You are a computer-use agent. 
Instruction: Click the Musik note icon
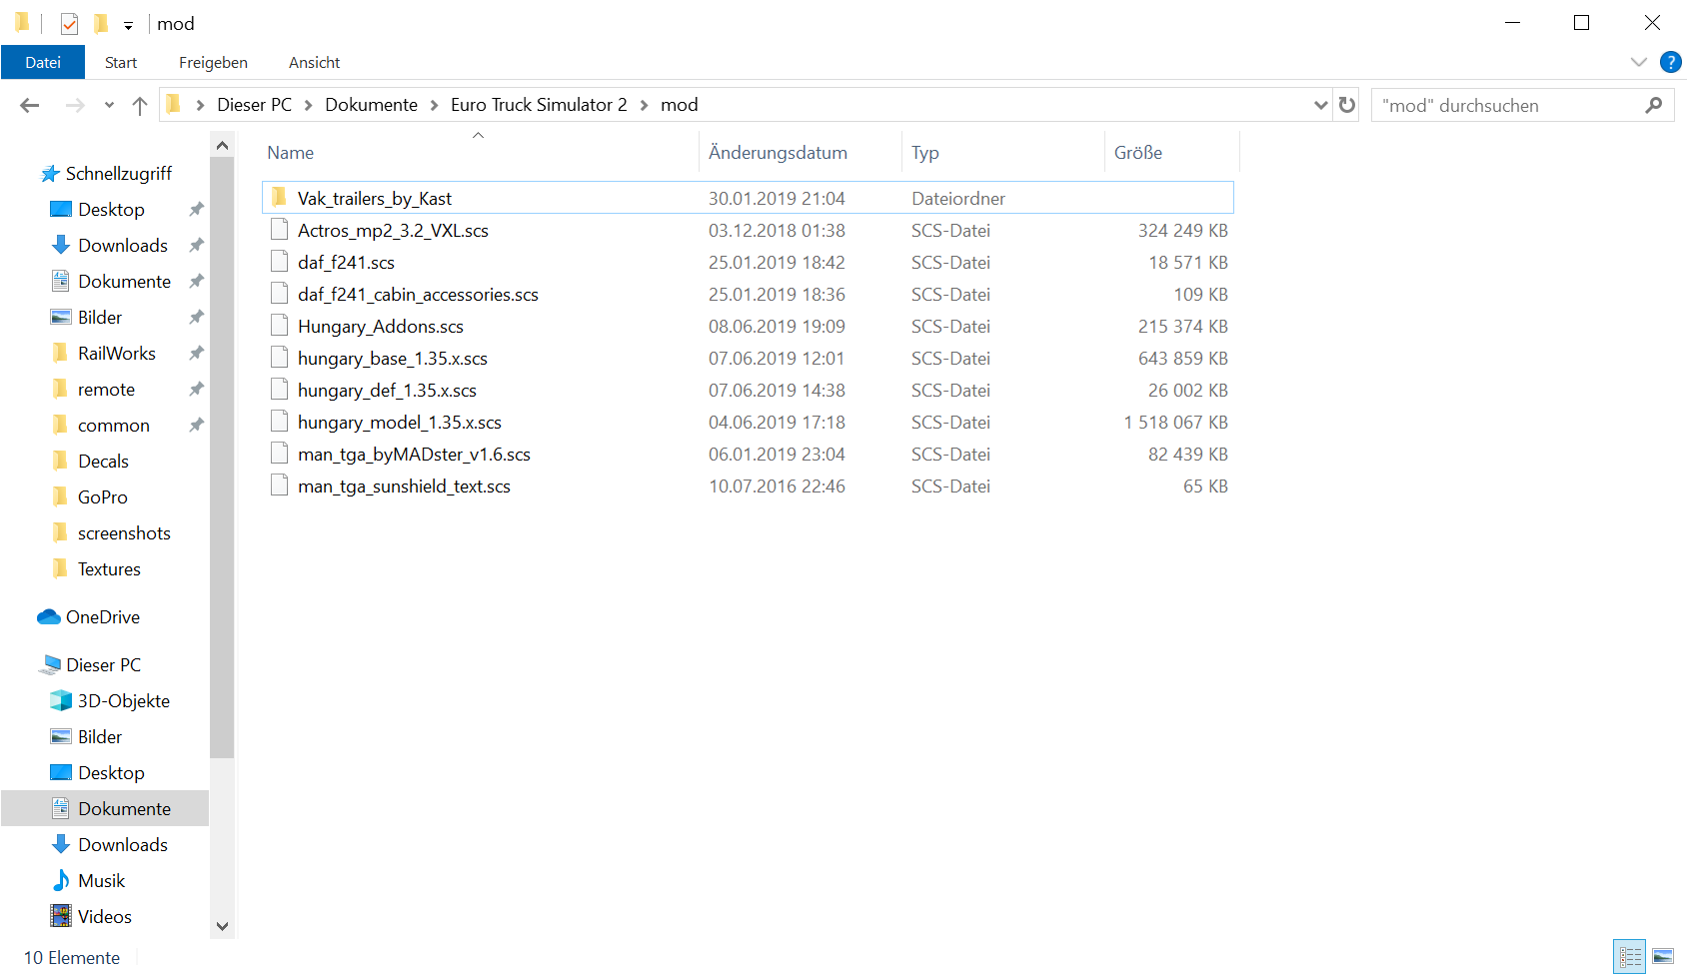[61, 880]
